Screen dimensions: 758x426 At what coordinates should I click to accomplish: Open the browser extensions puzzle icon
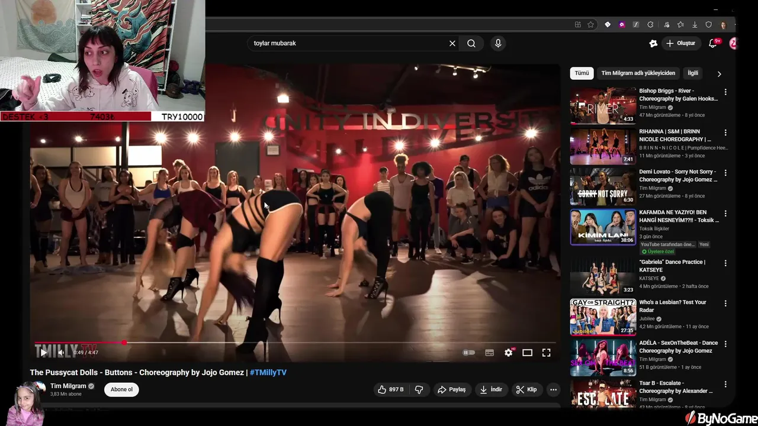click(x=650, y=25)
